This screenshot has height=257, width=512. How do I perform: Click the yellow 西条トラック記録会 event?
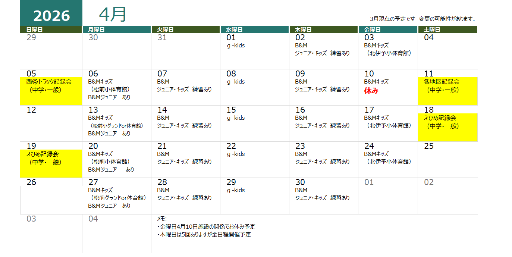tap(48, 82)
